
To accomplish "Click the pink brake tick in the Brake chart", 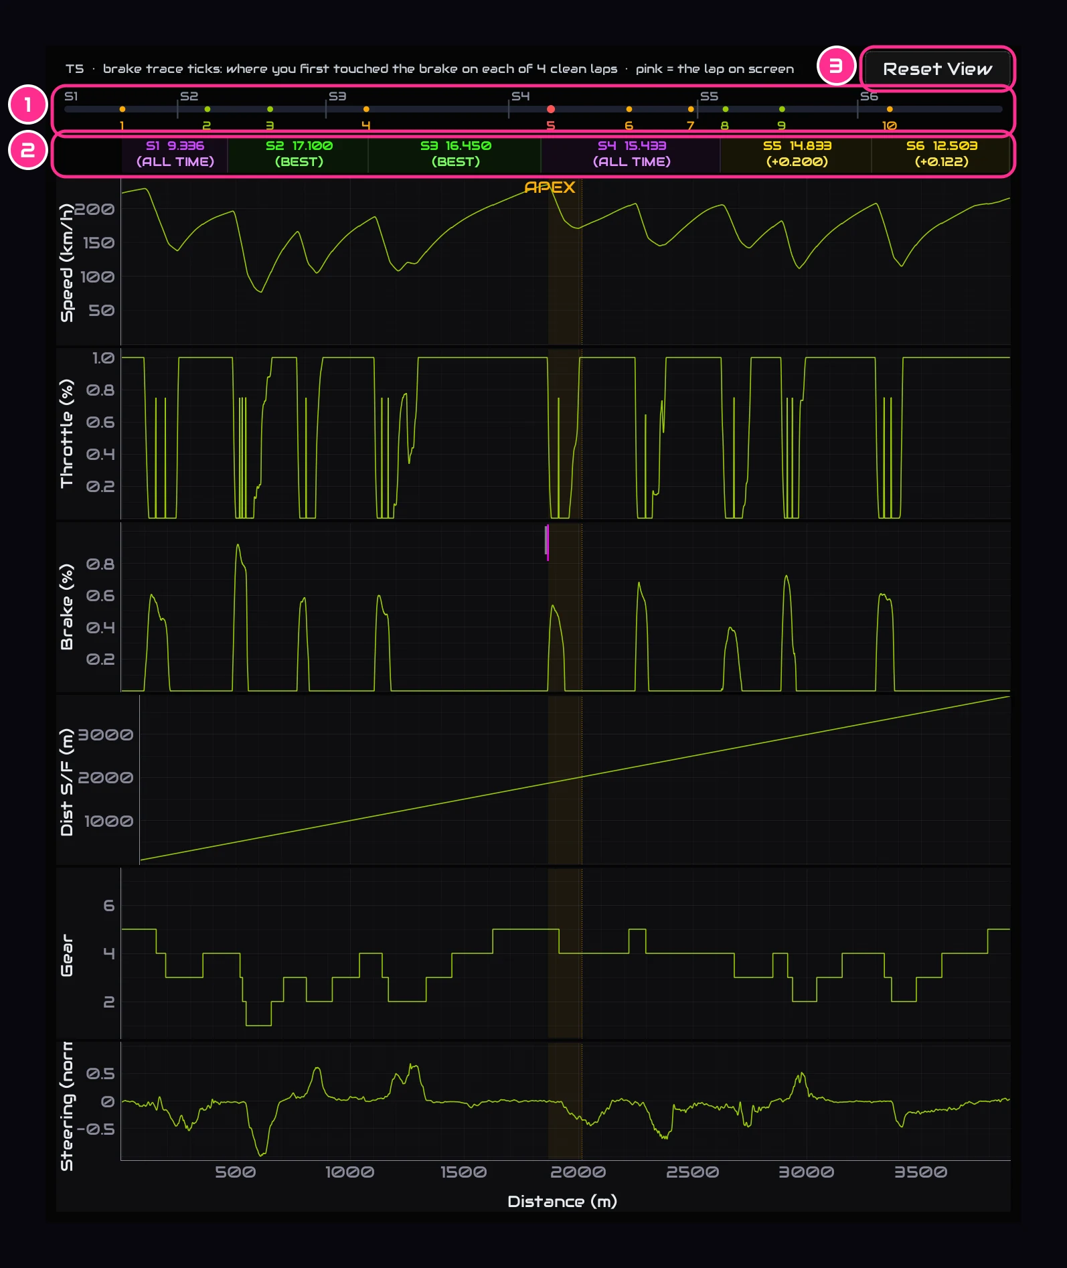I will 547,542.
